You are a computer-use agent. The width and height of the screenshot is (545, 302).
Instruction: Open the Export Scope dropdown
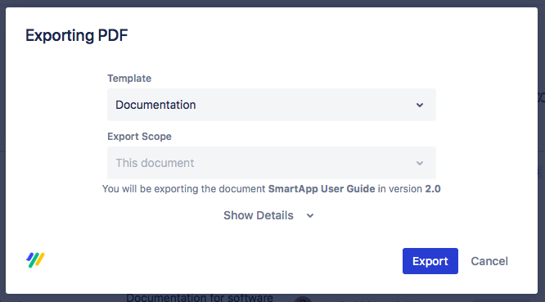pos(272,163)
